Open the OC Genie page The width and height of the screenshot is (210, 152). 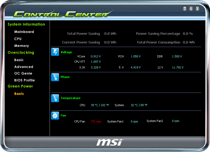23,73
